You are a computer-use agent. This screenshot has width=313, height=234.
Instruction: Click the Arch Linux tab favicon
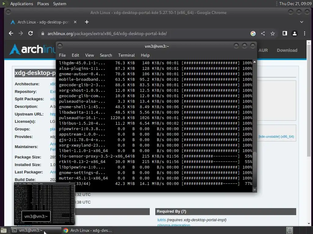13,22
